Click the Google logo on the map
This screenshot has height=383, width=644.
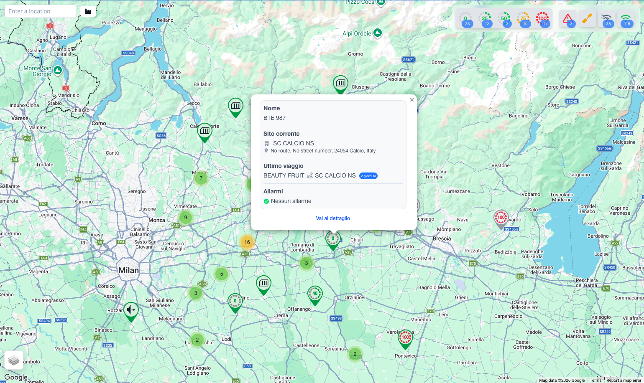(x=16, y=377)
